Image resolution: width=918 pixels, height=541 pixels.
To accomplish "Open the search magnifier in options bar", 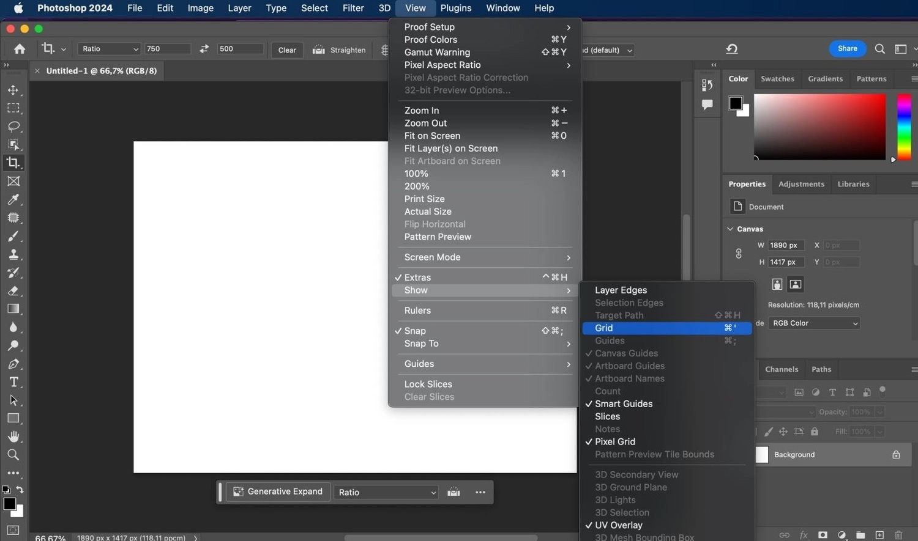I will click(879, 49).
